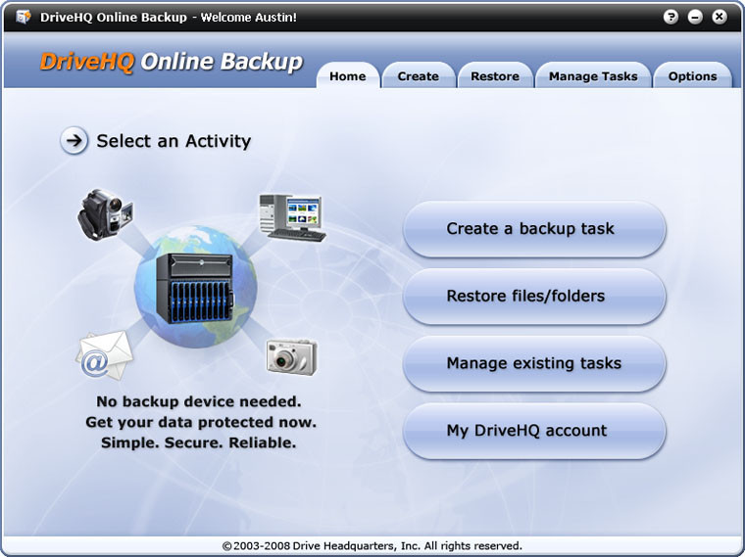Click 'Simple. Secure. Reliable.' text
Image resolution: width=745 pixels, height=557 pixels.
pyautogui.click(x=199, y=442)
